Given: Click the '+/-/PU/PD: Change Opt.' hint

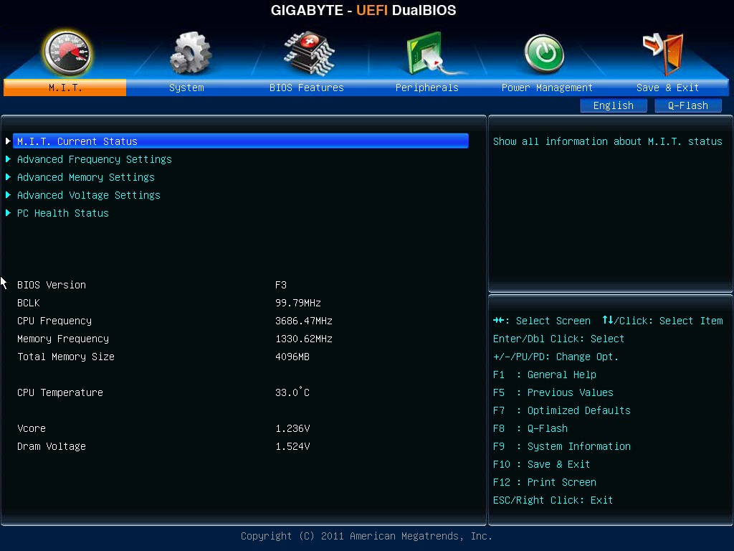Looking at the screenshot, I should pos(556,357).
